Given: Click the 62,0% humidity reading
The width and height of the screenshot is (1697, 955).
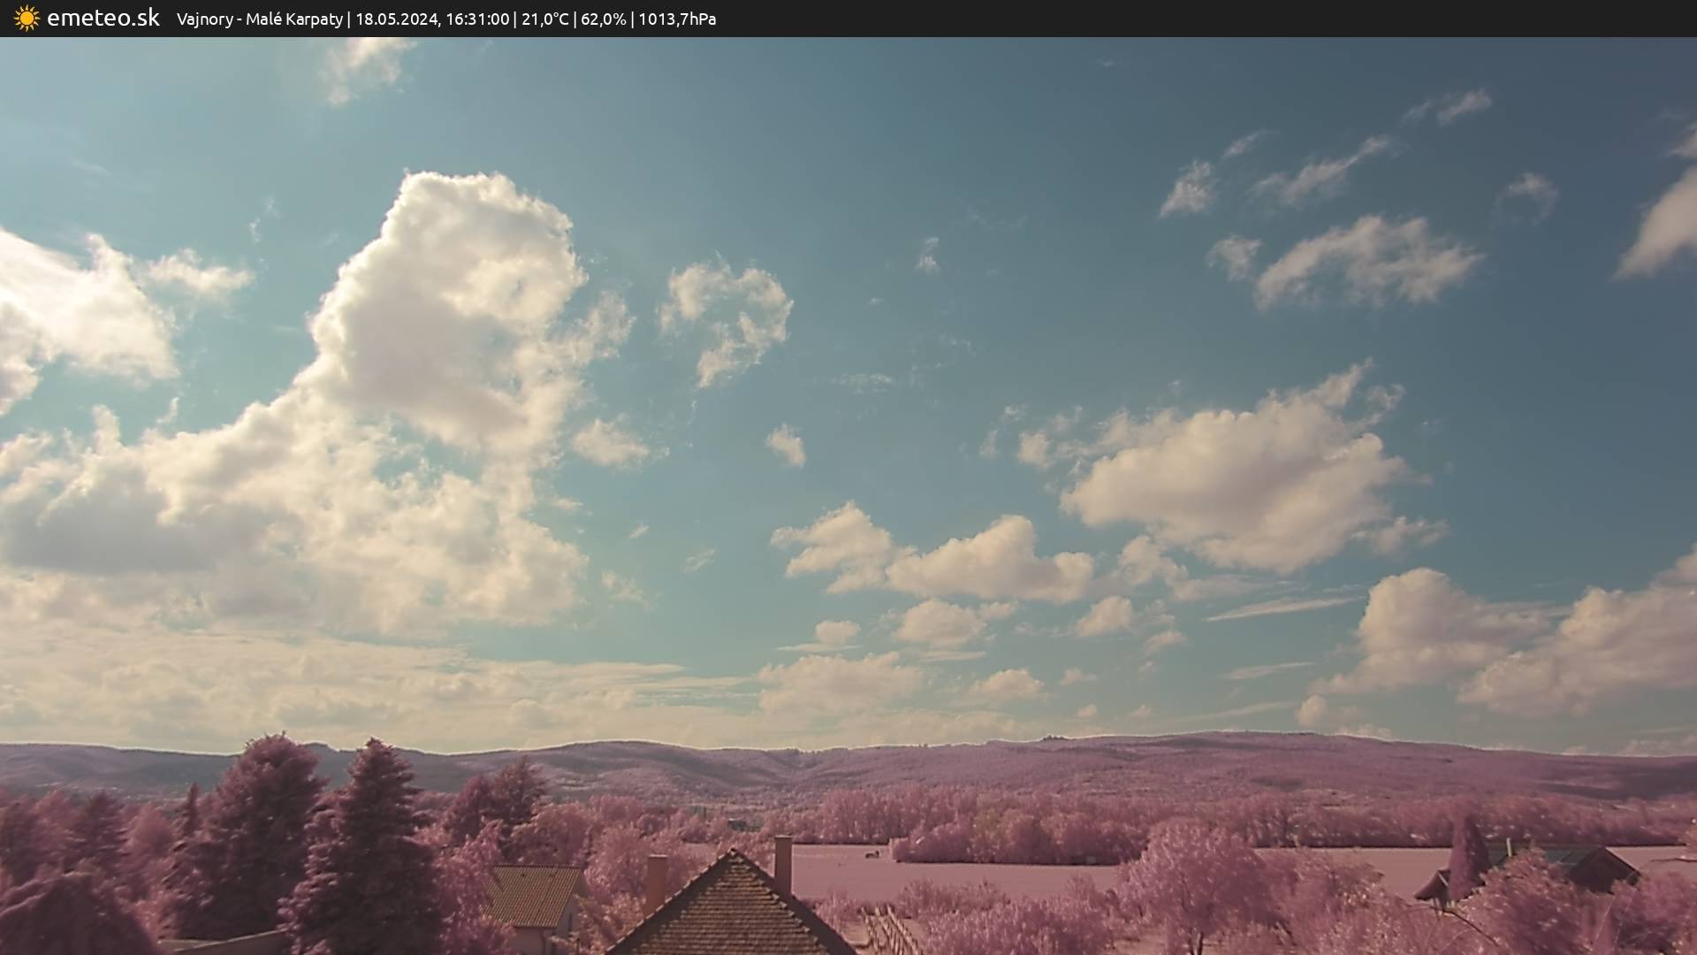Looking at the screenshot, I should 603,19.
